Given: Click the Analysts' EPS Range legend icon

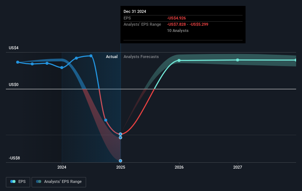Looking at the screenshot, I should [x=39, y=181].
